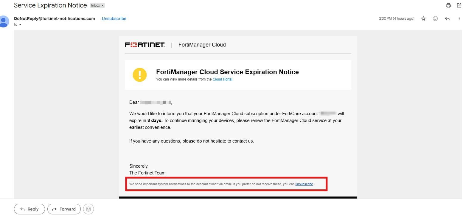
Task: Star the Service Expiration Notice email
Action: click(423, 18)
